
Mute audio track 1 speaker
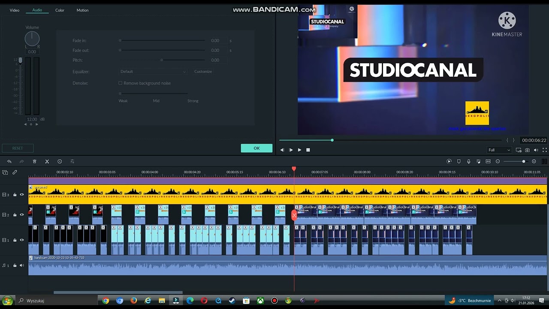(x=22, y=265)
